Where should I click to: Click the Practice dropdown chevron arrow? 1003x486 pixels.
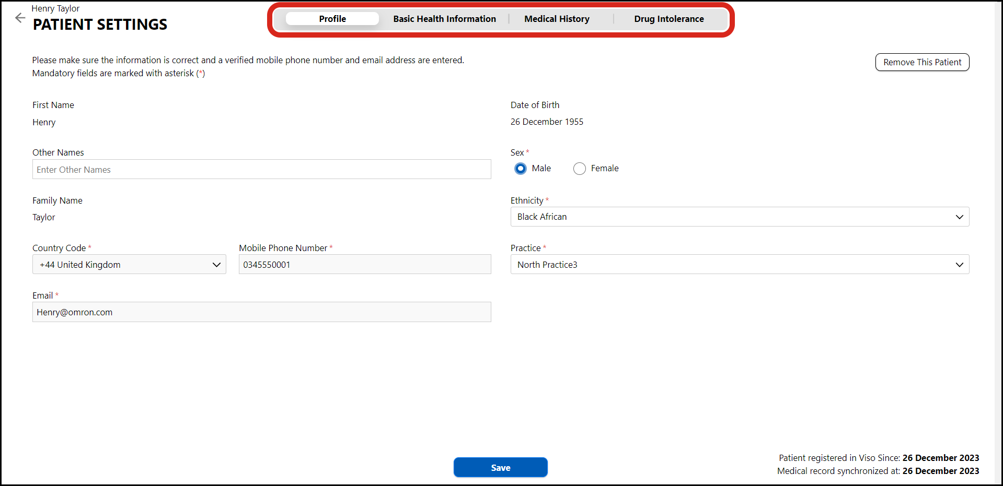coord(959,265)
